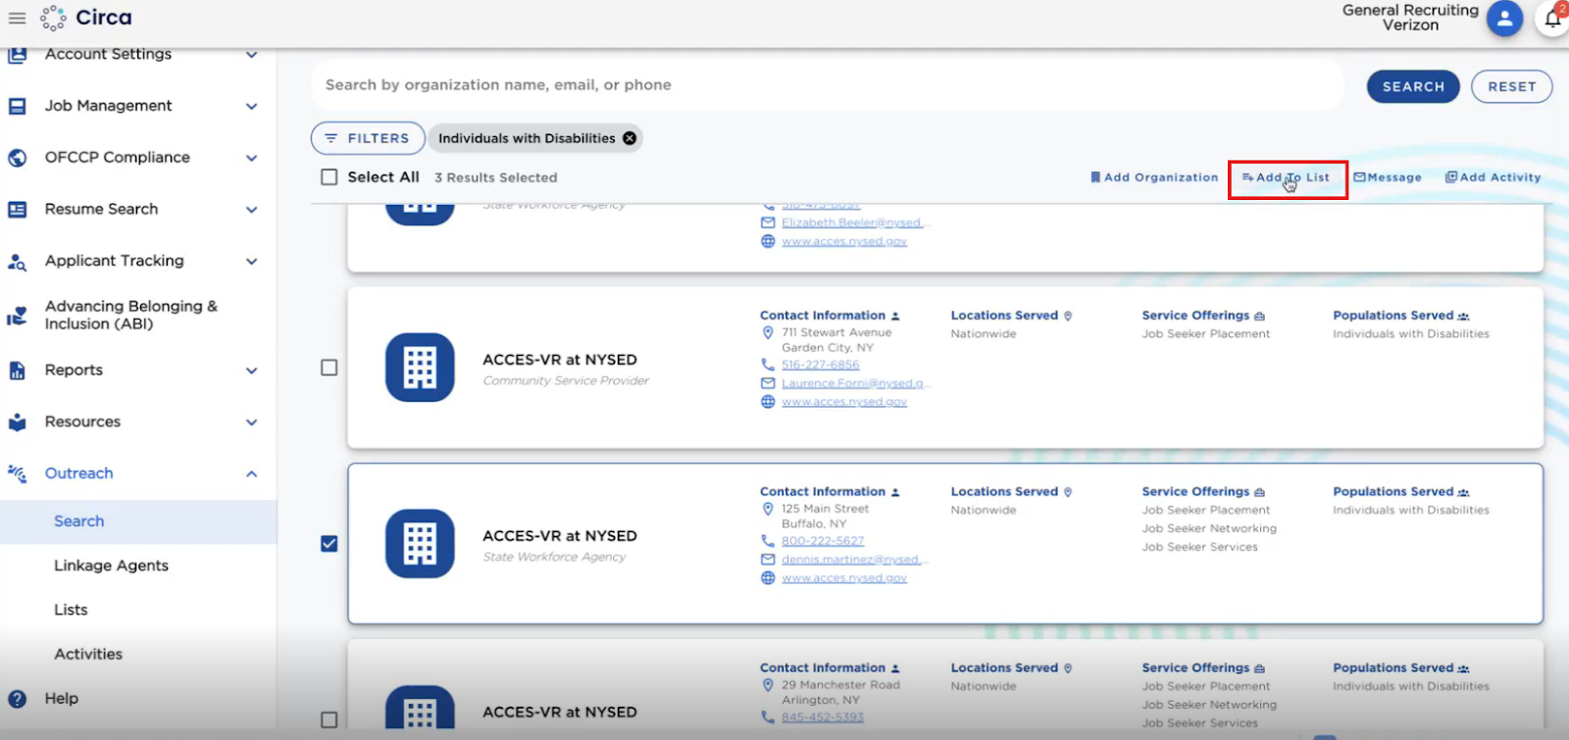This screenshot has width=1569, height=740.
Task: Check the Arlington ACCES-VR organization checkbox
Action: coord(329,719)
